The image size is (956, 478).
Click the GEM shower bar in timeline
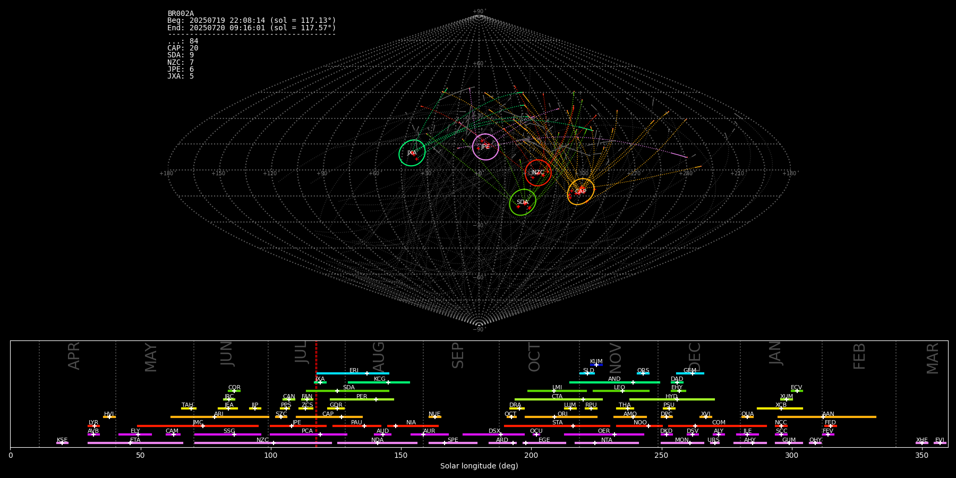click(x=690, y=373)
